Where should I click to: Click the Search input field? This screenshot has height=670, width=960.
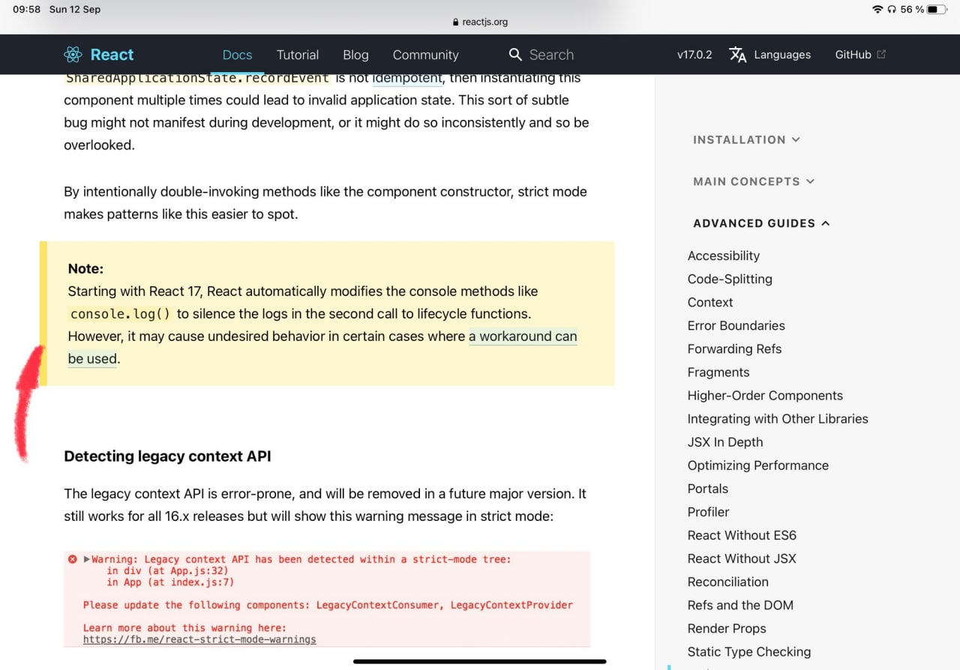click(x=551, y=55)
